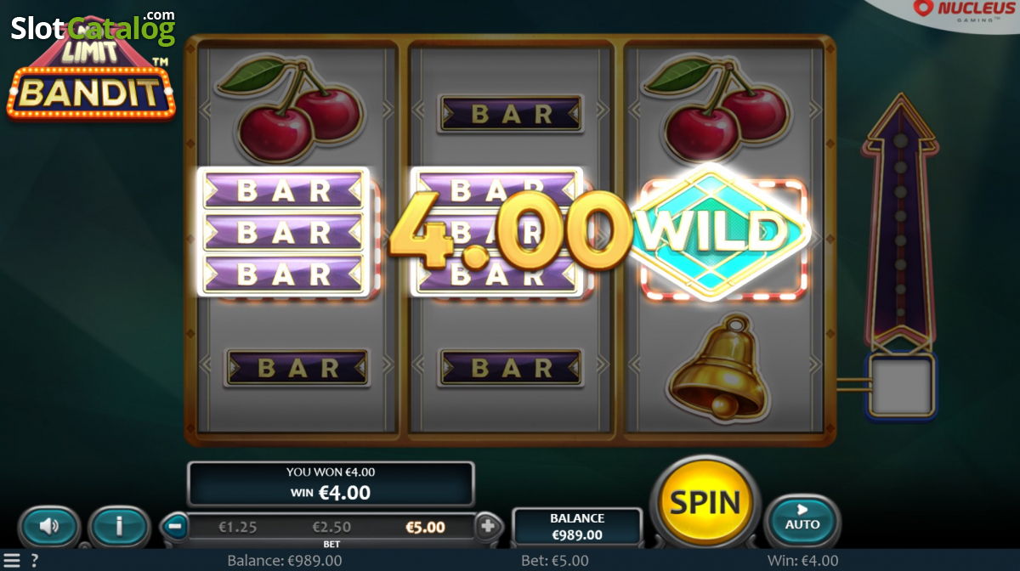Click the Nucleus Gaming logo

pyautogui.click(x=964, y=10)
